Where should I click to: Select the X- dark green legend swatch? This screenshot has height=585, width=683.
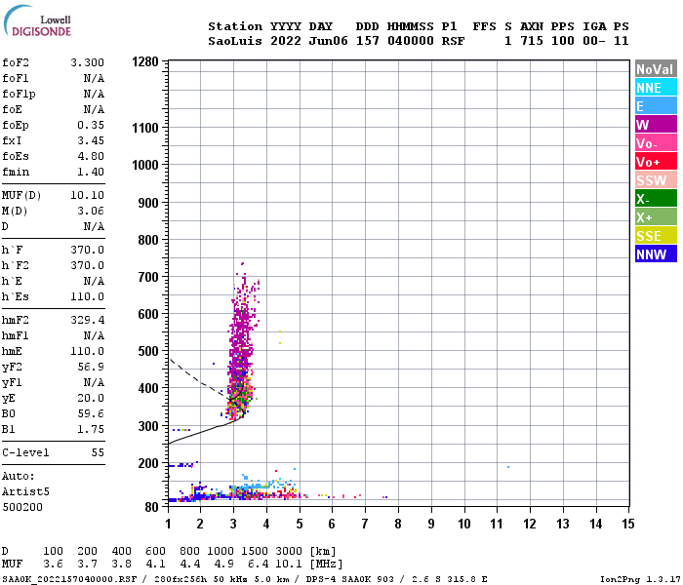click(656, 199)
